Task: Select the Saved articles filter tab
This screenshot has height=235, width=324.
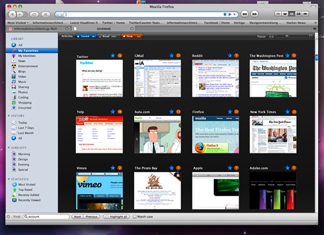Action: click(86, 36)
